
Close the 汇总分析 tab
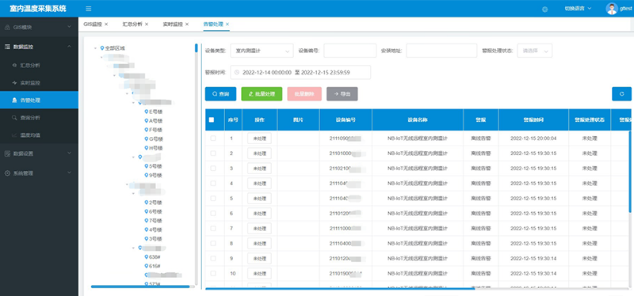(147, 25)
